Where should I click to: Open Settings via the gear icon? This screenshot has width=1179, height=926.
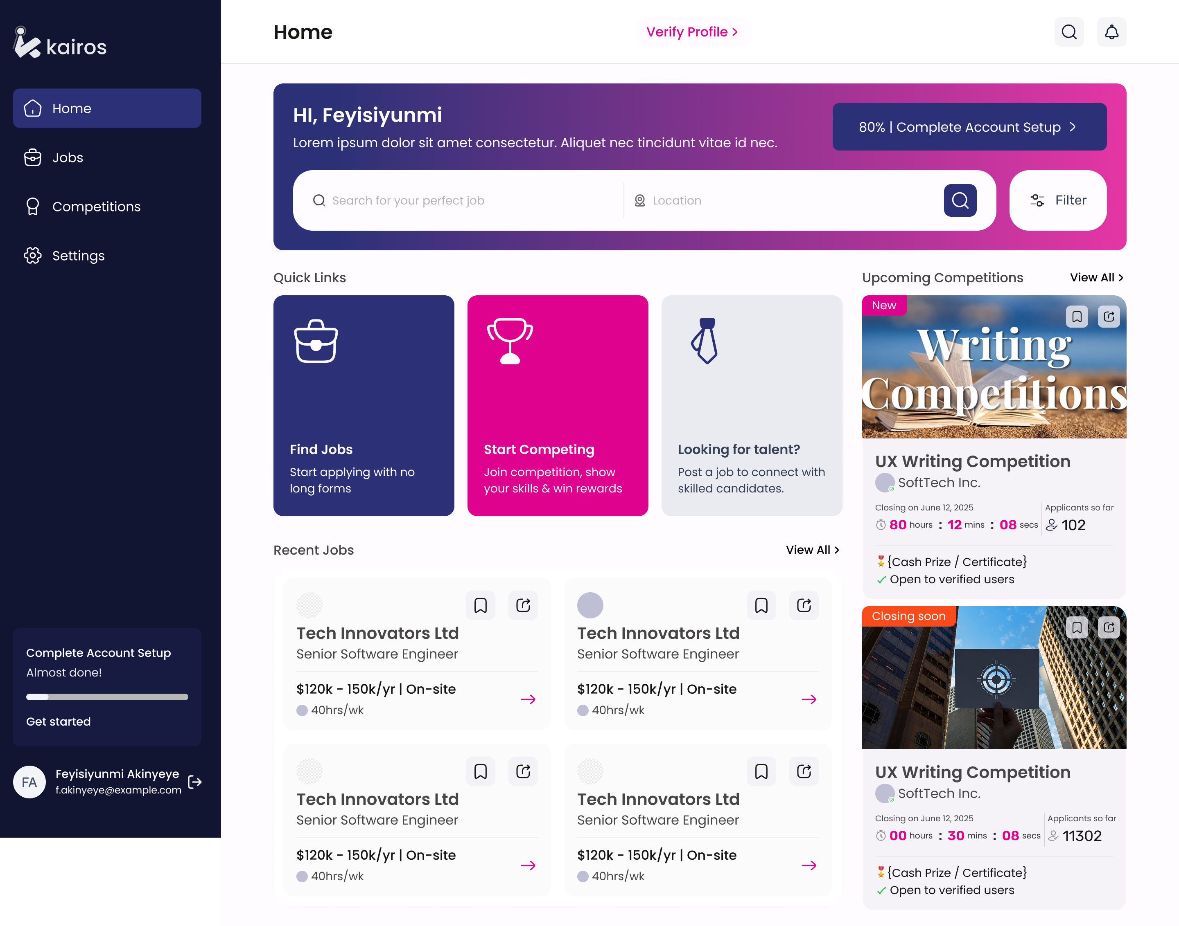pos(33,255)
